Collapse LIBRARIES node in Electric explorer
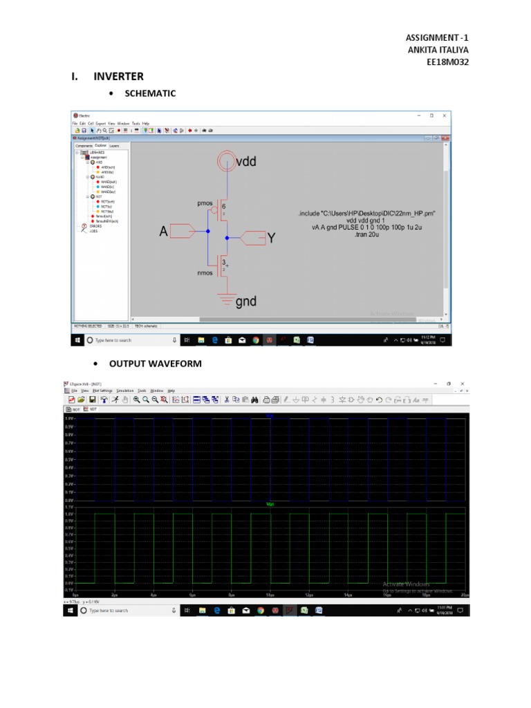The height and width of the screenshot is (708, 531). pos(77,153)
